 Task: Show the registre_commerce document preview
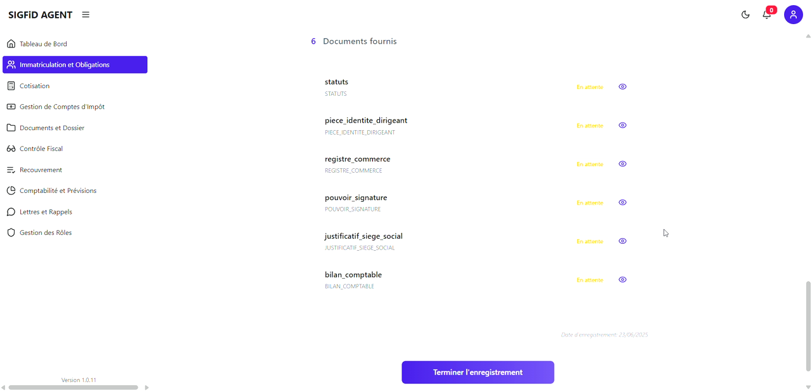point(622,164)
